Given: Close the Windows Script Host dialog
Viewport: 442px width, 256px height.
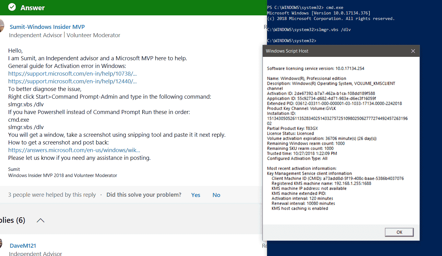Looking at the screenshot, I should [x=413, y=51].
